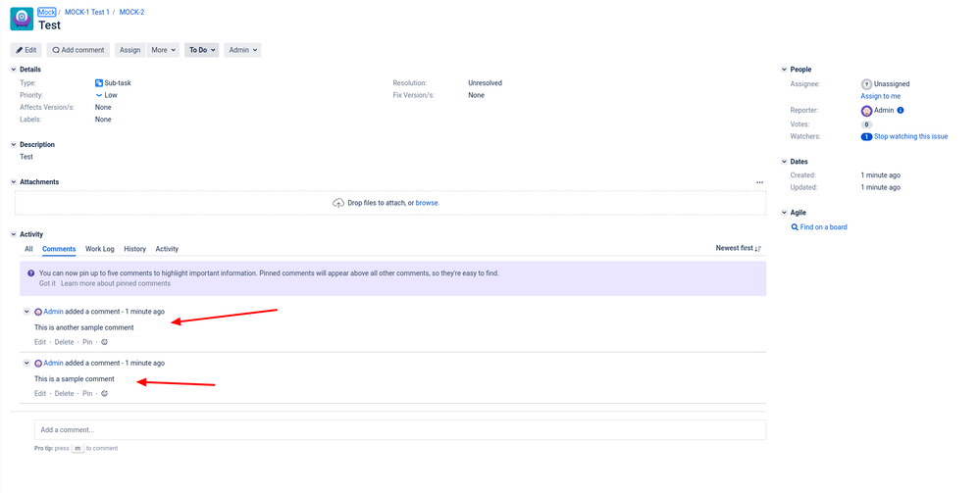The height and width of the screenshot is (493, 979).
Task: Open the attachments ellipsis menu
Action: click(x=759, y=182)
